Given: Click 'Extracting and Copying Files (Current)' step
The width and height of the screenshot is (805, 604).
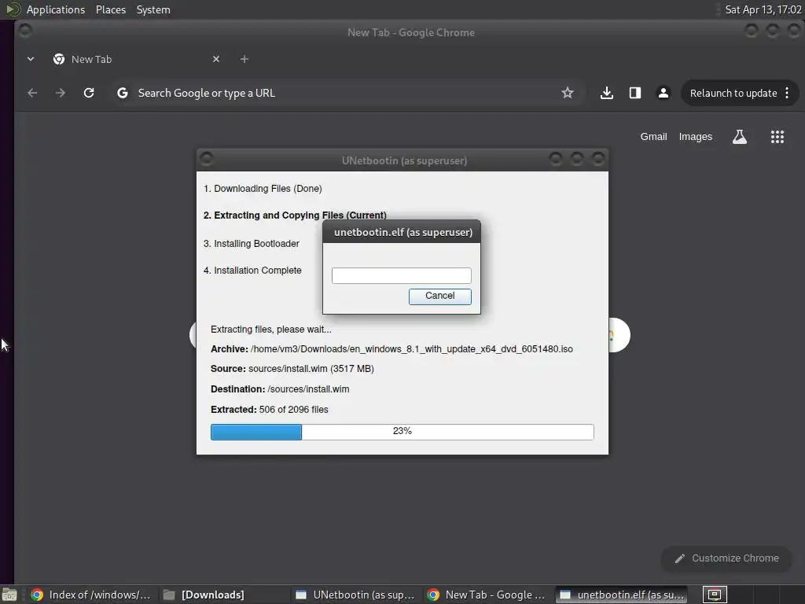Looking at the screenshot, I should tap(295, 215).
